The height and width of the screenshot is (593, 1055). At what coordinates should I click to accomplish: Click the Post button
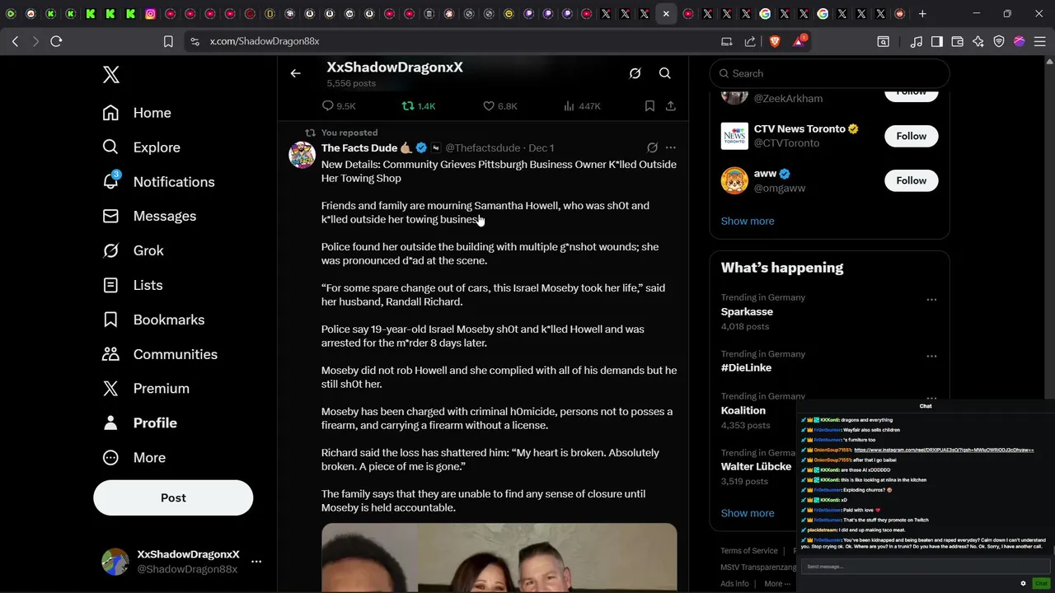point(173,497)
